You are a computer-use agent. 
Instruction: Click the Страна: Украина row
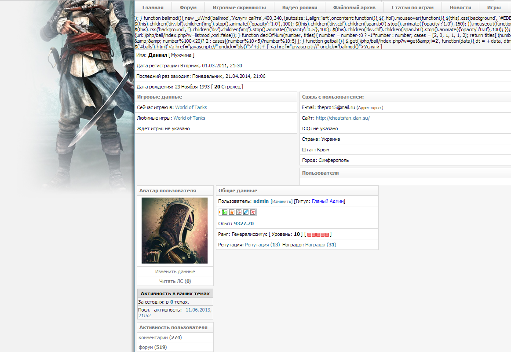click(405, 139)
